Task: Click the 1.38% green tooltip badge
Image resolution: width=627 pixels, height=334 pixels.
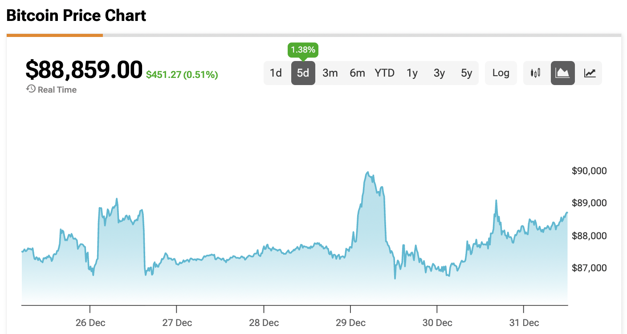Action: click(303, 49)
